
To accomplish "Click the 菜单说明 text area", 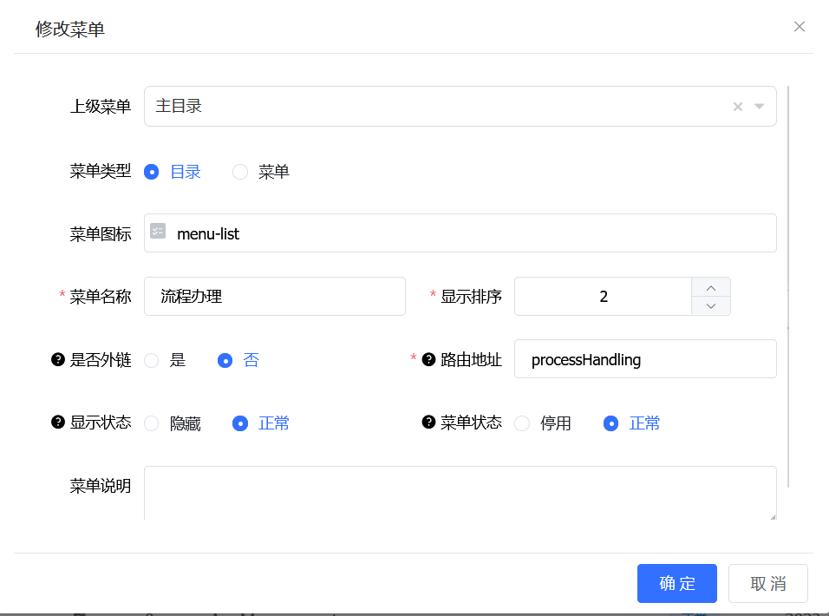I will click(x=460, y=493).
